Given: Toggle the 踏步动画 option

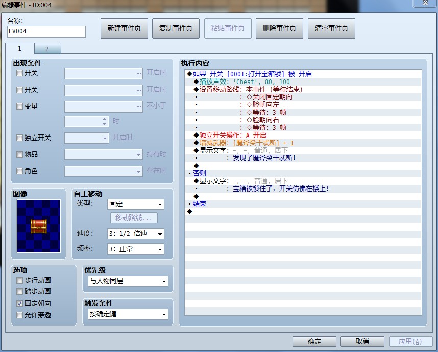Looking at the screenshot, I should pos(20,292).
